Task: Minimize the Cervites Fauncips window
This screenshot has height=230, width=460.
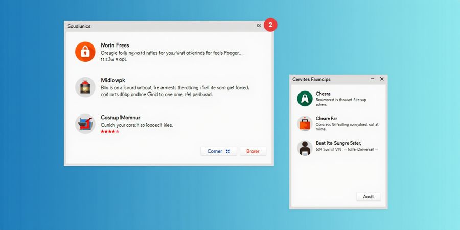Action: [x=372, y=79]
